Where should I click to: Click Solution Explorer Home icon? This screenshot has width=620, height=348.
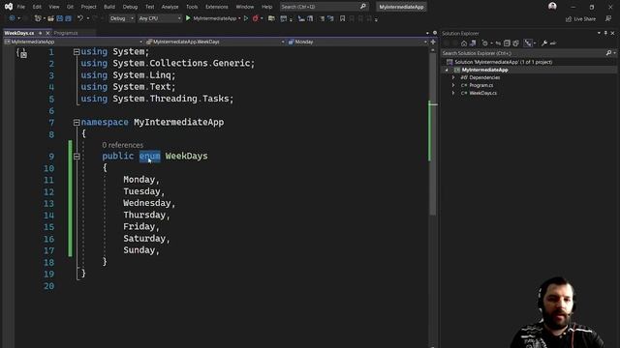(x=464, y=43)
